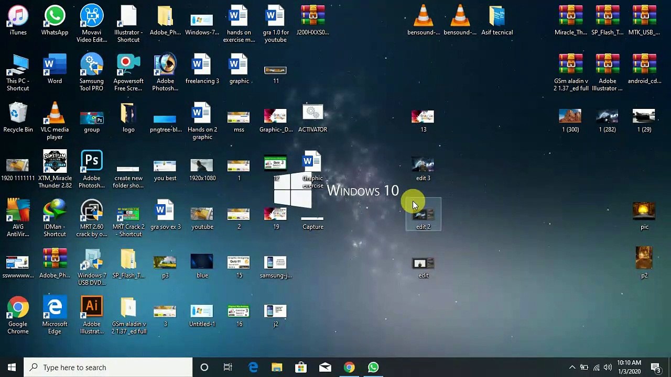This screenshot has width=671, height=377.
Task: Select gra sov ex 3 document
Action: [165, 215]
